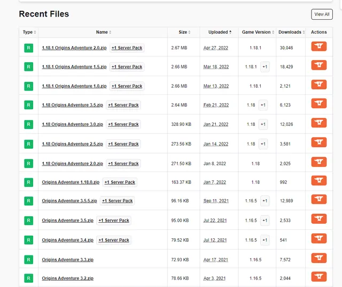The height and width of the screenshot is (287, 342).
Task: Download Origins Adventure 3.4.zip file
Action: 319,238
